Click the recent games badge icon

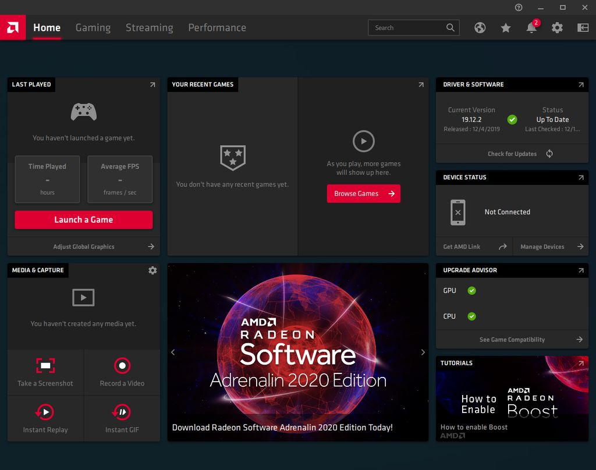pos(233,158)
